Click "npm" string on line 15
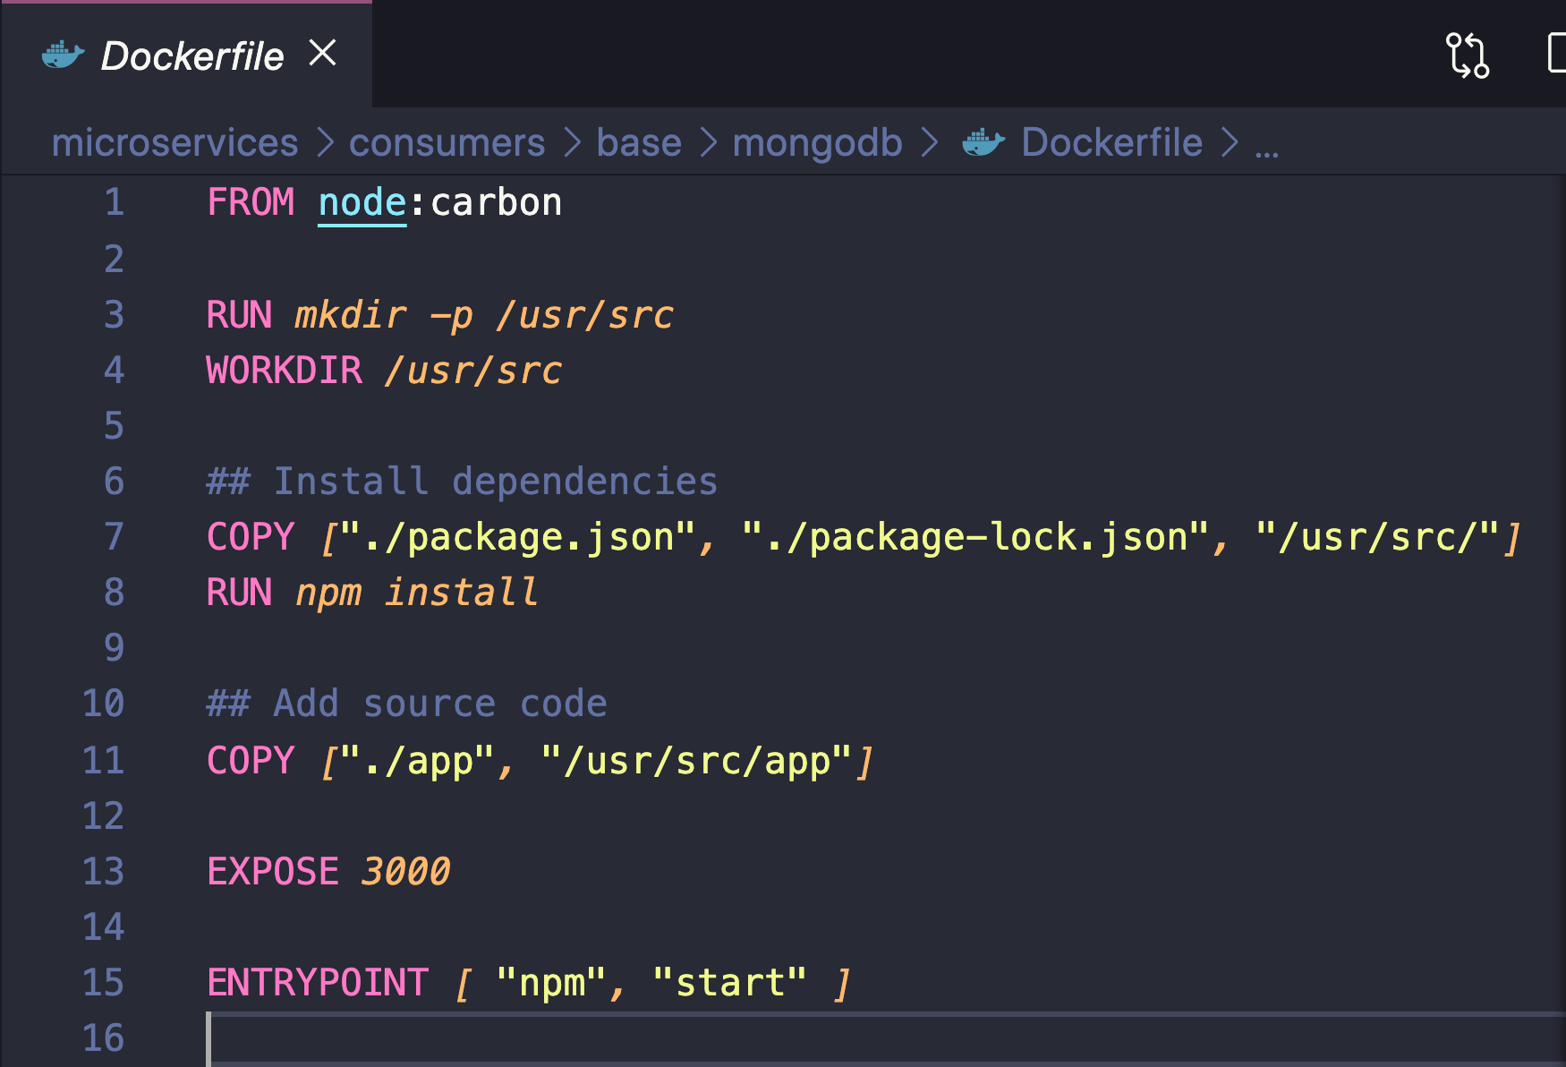The width and height of the screenshot is (1566, 1067). coord(551,983)
